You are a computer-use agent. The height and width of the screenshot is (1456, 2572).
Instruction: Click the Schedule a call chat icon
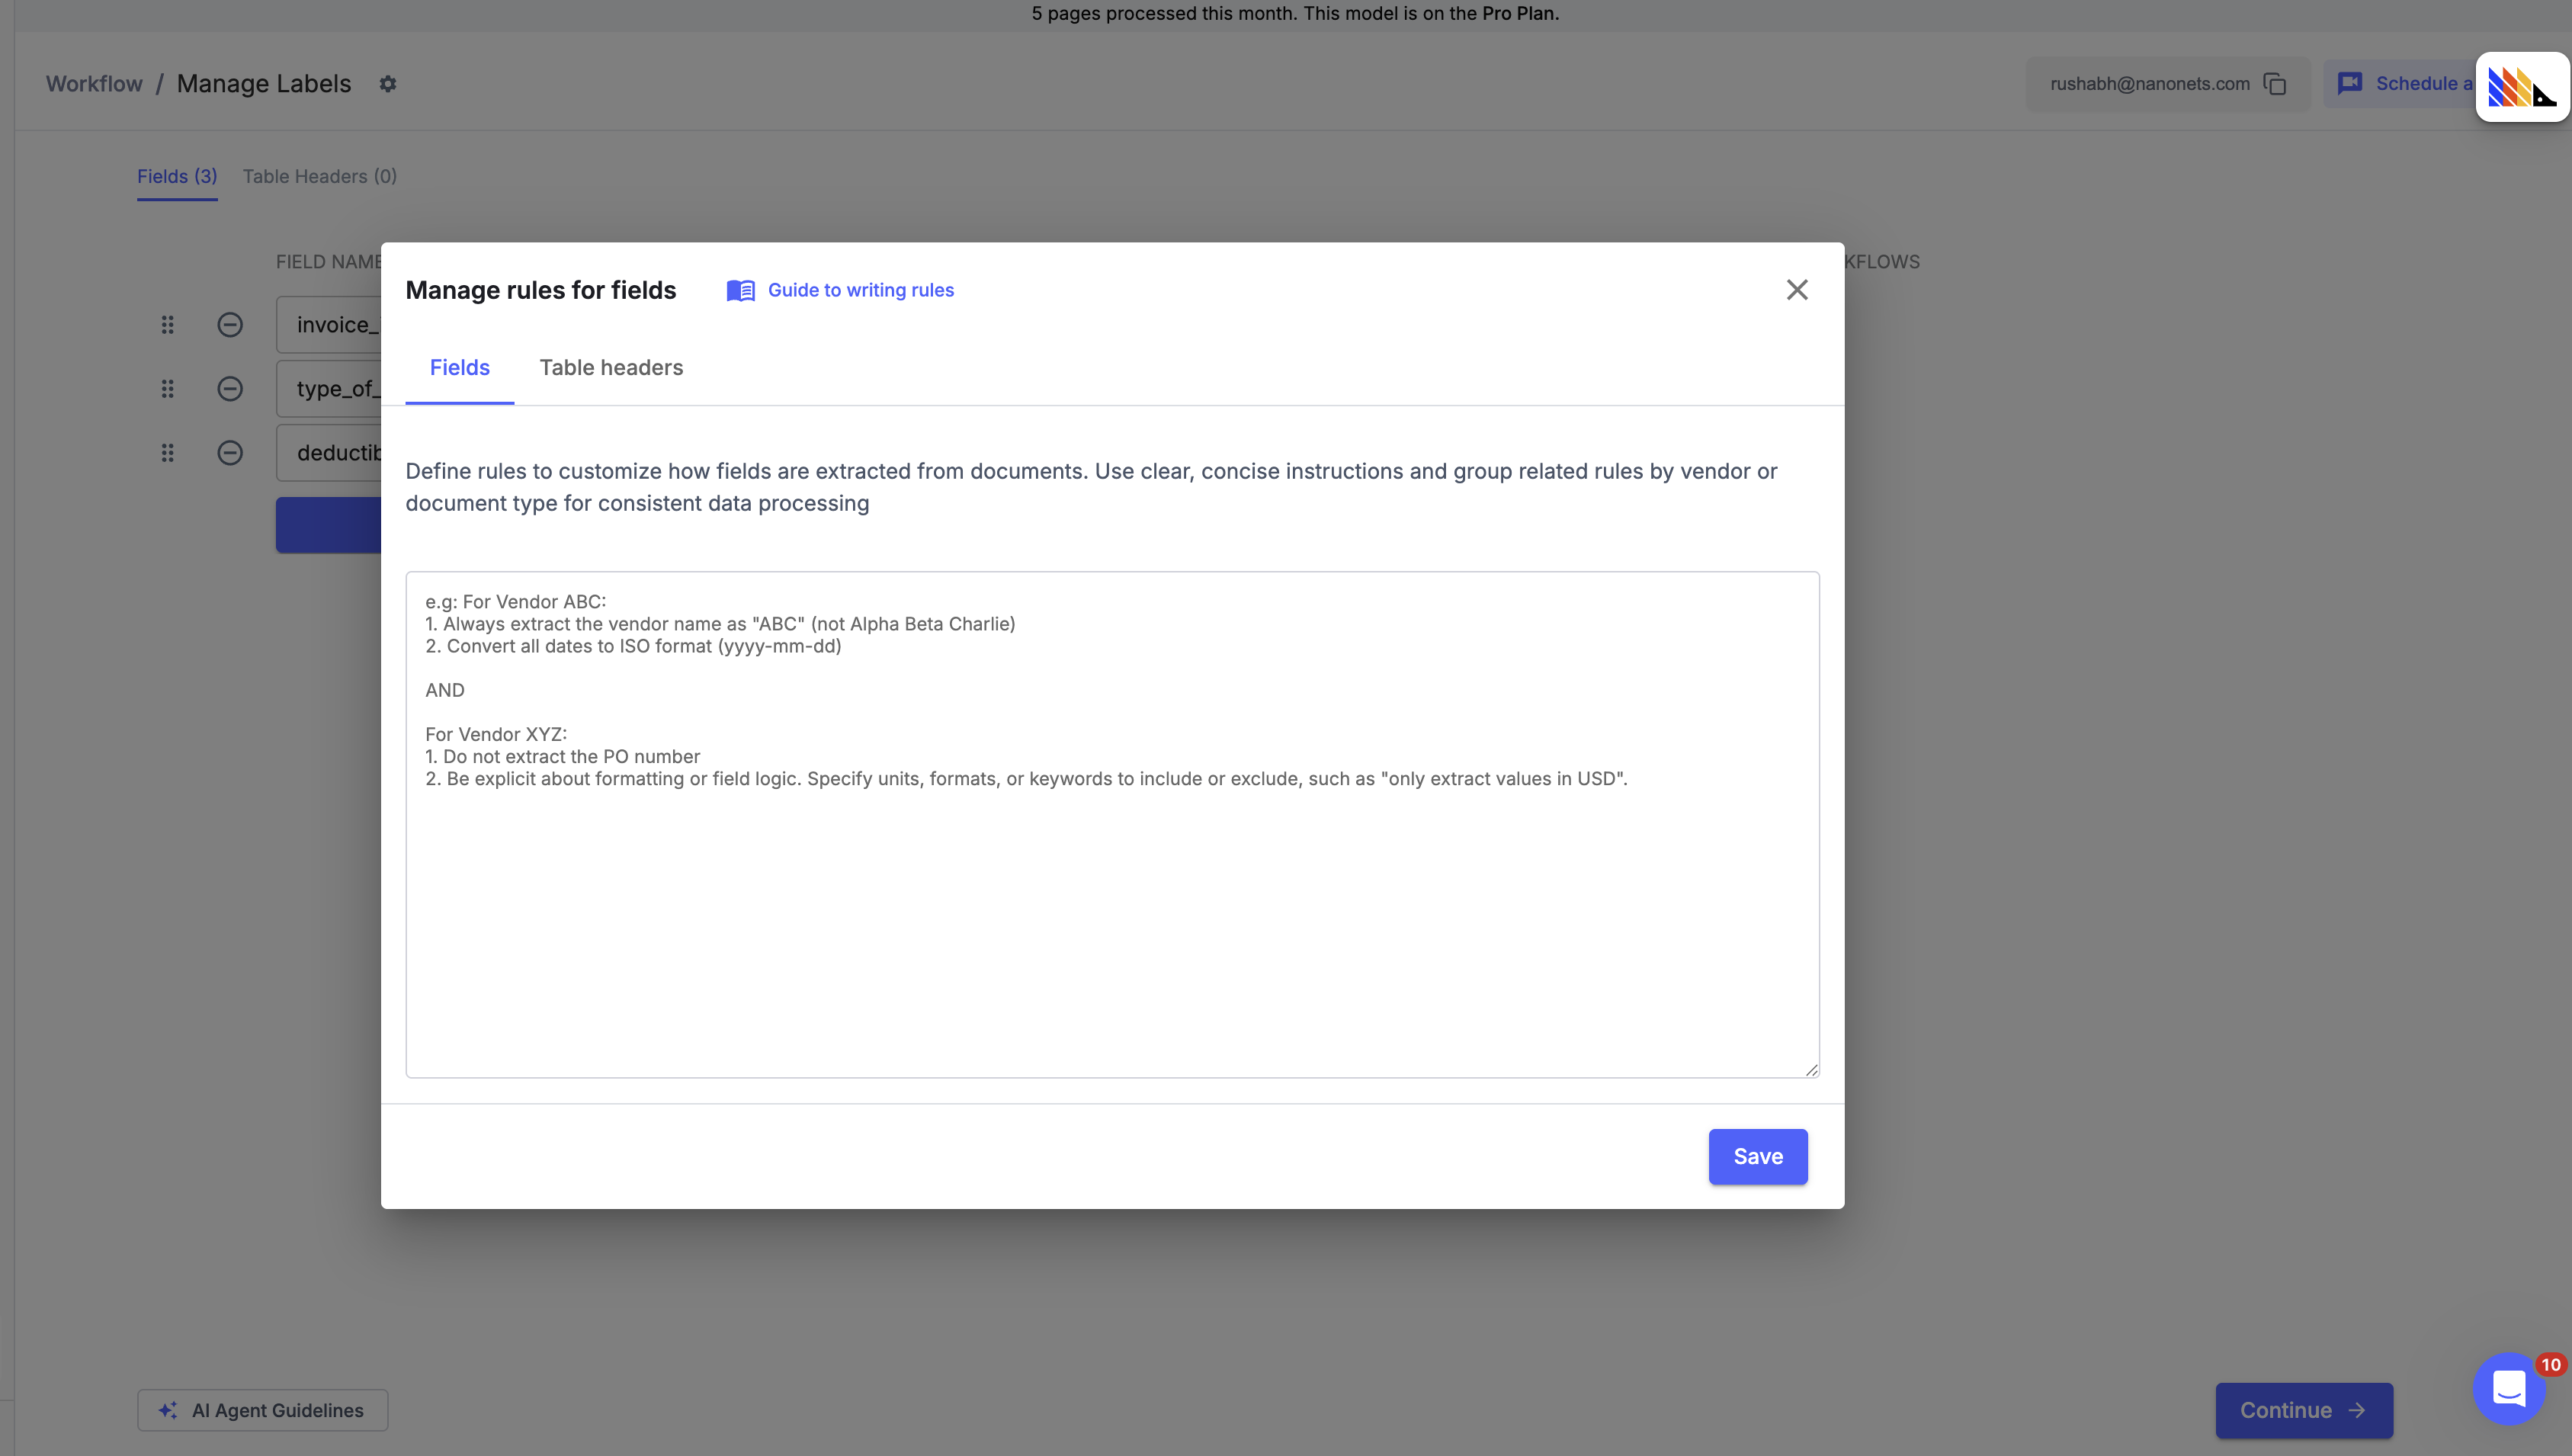click(2350, 83)
